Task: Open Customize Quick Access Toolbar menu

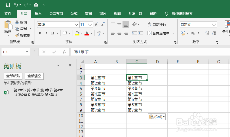Action: tap(44, 5)
